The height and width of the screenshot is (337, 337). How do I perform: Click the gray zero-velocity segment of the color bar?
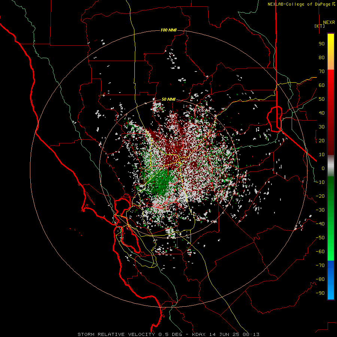331,166
